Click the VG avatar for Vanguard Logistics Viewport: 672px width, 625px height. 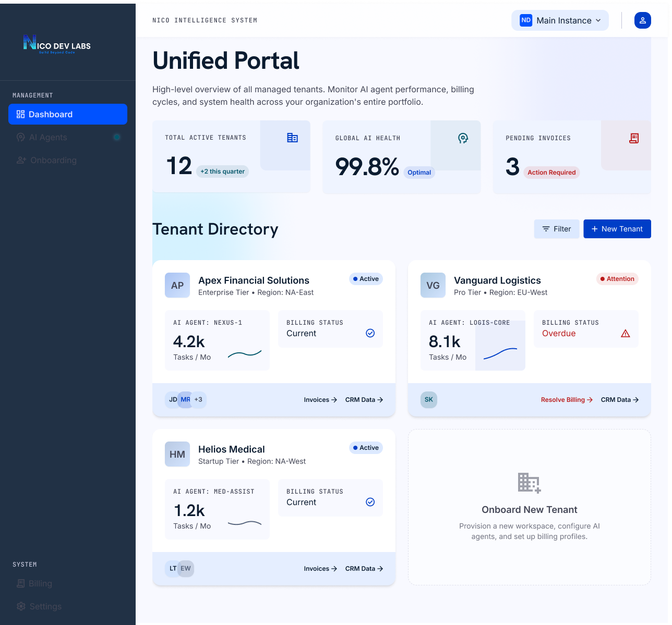click(x=433, y=285)
